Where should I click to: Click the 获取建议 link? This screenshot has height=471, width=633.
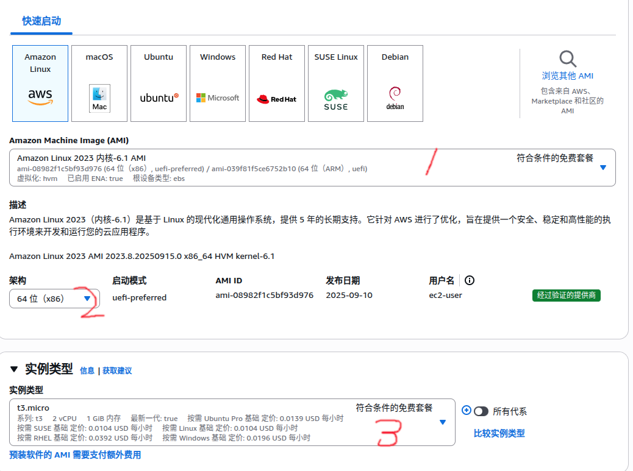(117, 370)
